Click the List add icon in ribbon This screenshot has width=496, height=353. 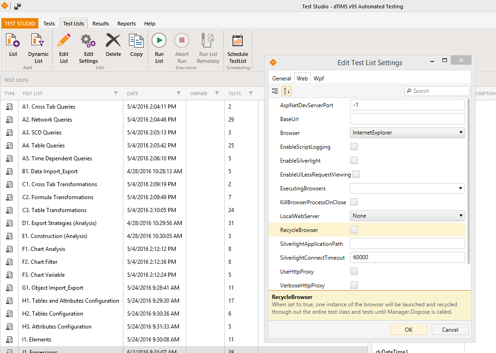tap(13, 41)
